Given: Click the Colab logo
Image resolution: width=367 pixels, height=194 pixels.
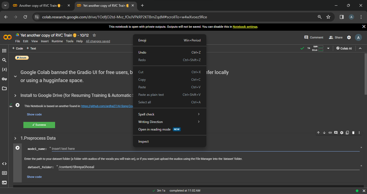Looking at the screenshot, I should (8, 37).
